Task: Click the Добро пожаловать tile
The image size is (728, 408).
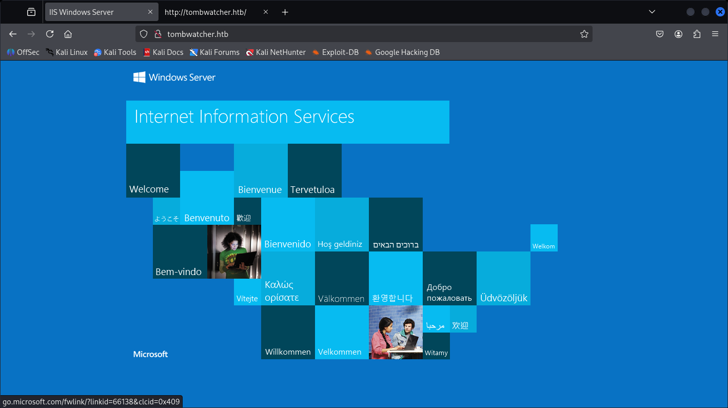Action: 449,278
